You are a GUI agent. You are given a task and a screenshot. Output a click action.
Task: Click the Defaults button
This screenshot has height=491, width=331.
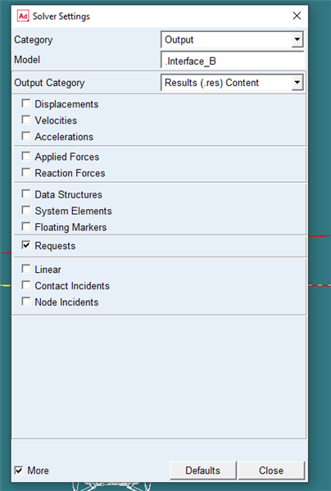pyautogui.click(x=202, y=471)
